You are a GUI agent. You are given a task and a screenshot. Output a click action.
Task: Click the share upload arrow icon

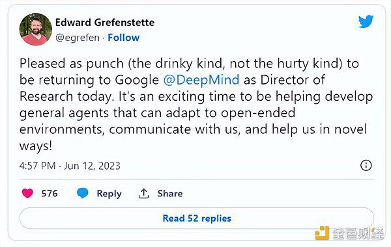pyautogui.click(x=143, y=194)
